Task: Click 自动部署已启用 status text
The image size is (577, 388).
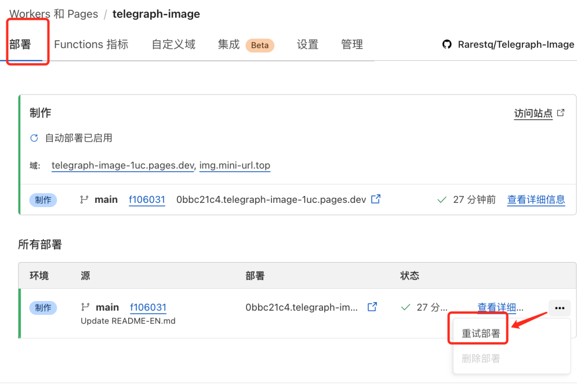Action: tap(79, 138)
